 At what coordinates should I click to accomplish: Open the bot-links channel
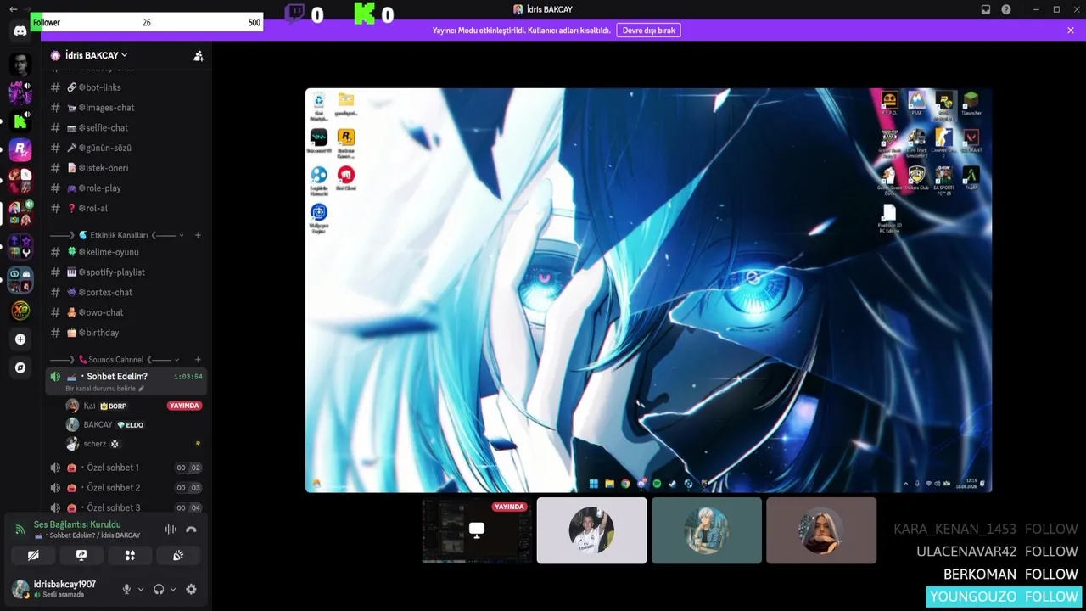click(x=126, y=87)
